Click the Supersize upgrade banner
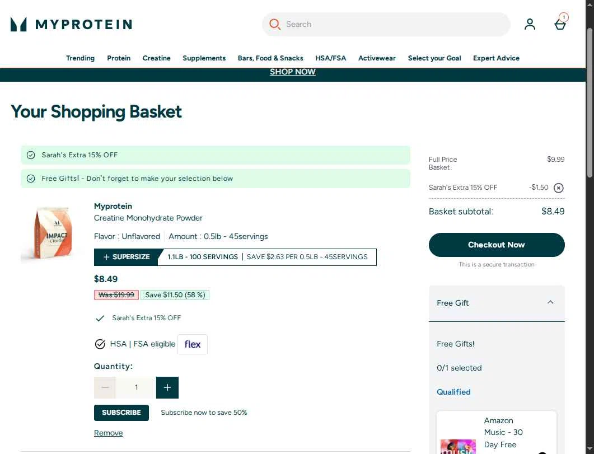Image resolution: width=594 pixels, height=454 pixels. [235, 257]
